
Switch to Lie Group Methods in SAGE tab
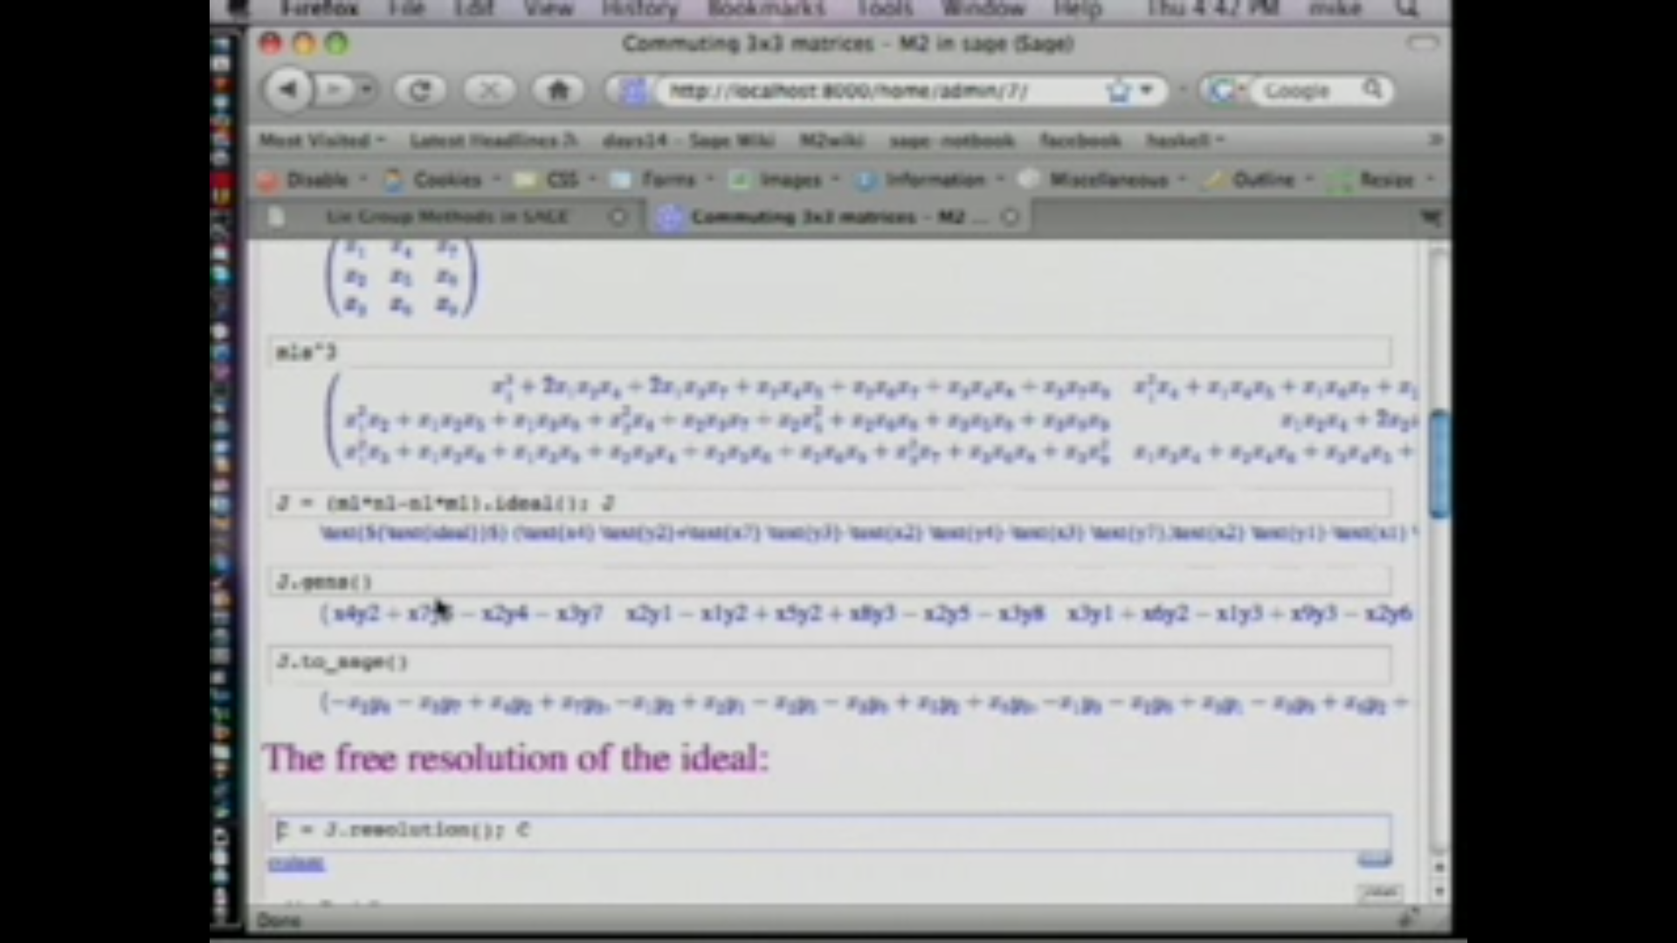tap(446, 217)
